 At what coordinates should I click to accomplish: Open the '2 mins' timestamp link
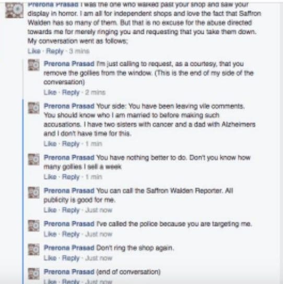coord(96,92)
